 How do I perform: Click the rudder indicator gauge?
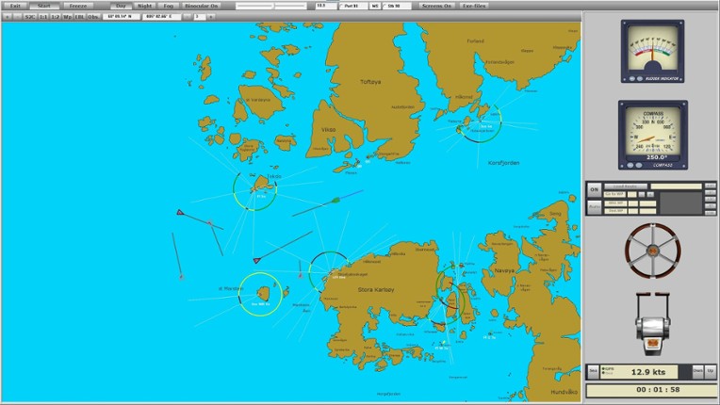point(652,51)
